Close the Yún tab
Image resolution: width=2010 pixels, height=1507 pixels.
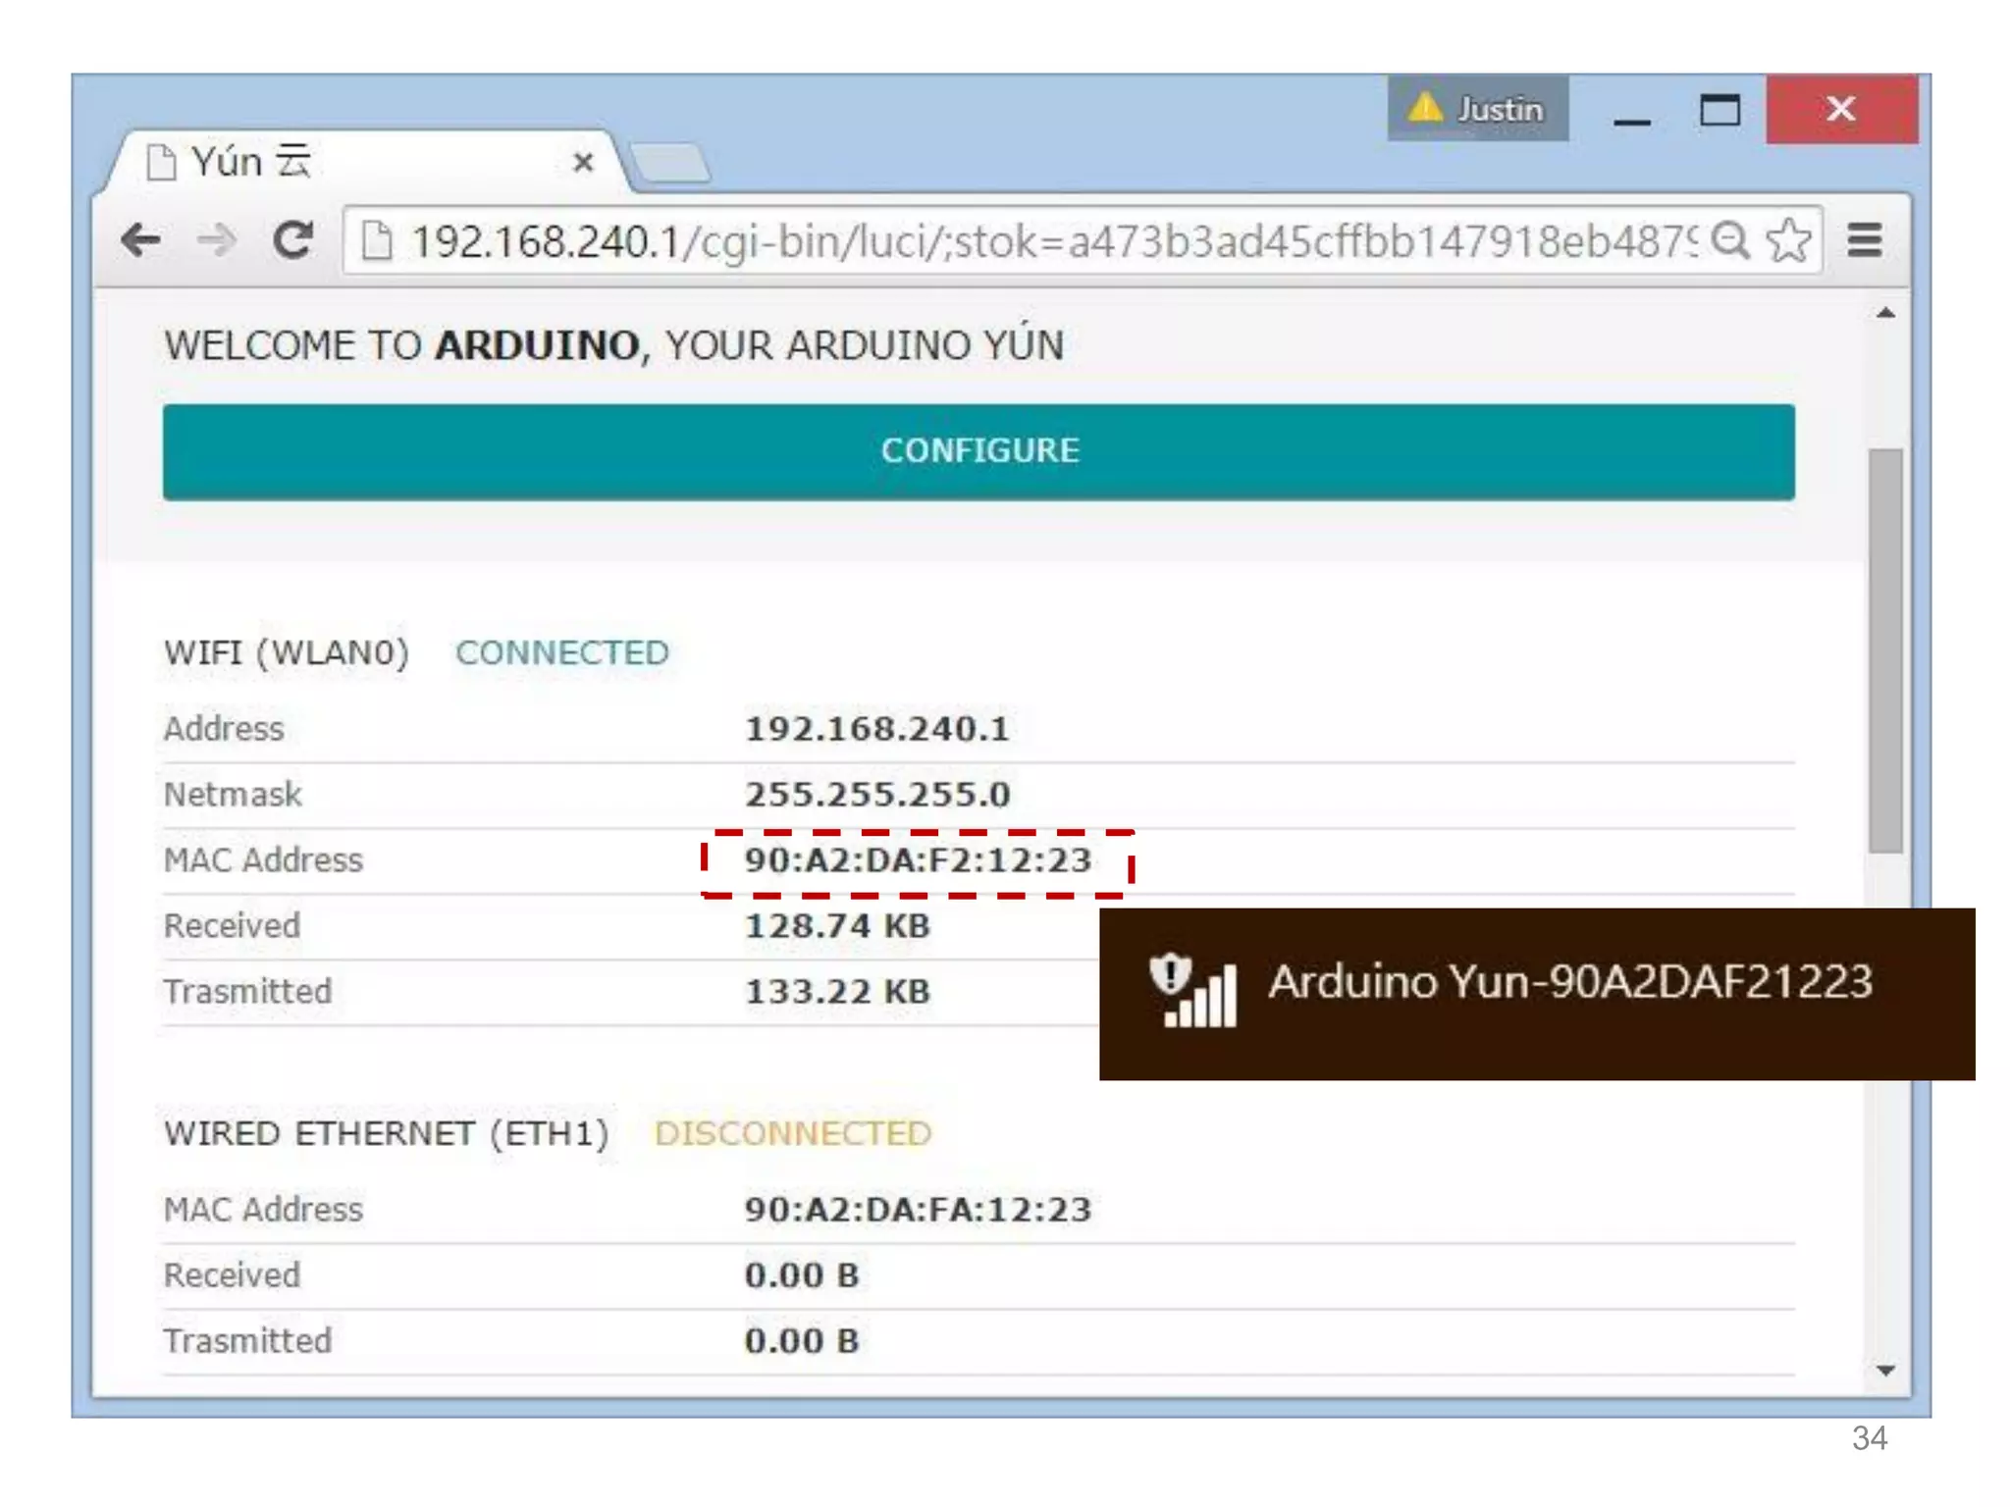click(583, 162)
